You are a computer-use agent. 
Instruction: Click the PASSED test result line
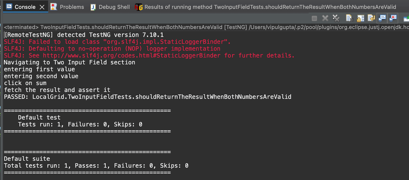click(x=147, y=97)
